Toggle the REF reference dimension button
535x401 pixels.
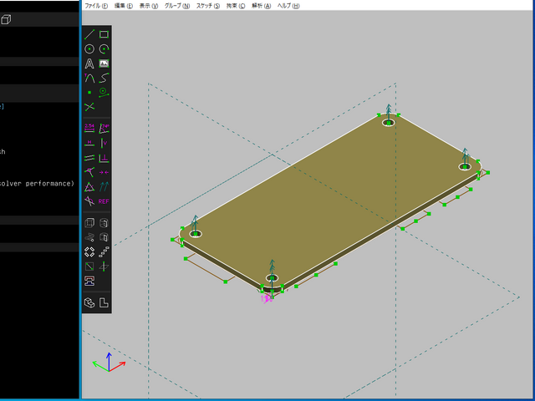pyautogui.click(x=104, y=201)
